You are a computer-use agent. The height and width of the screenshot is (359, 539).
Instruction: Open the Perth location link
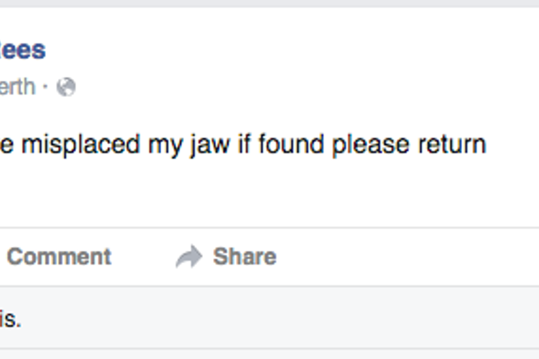[x=17, y=87]
